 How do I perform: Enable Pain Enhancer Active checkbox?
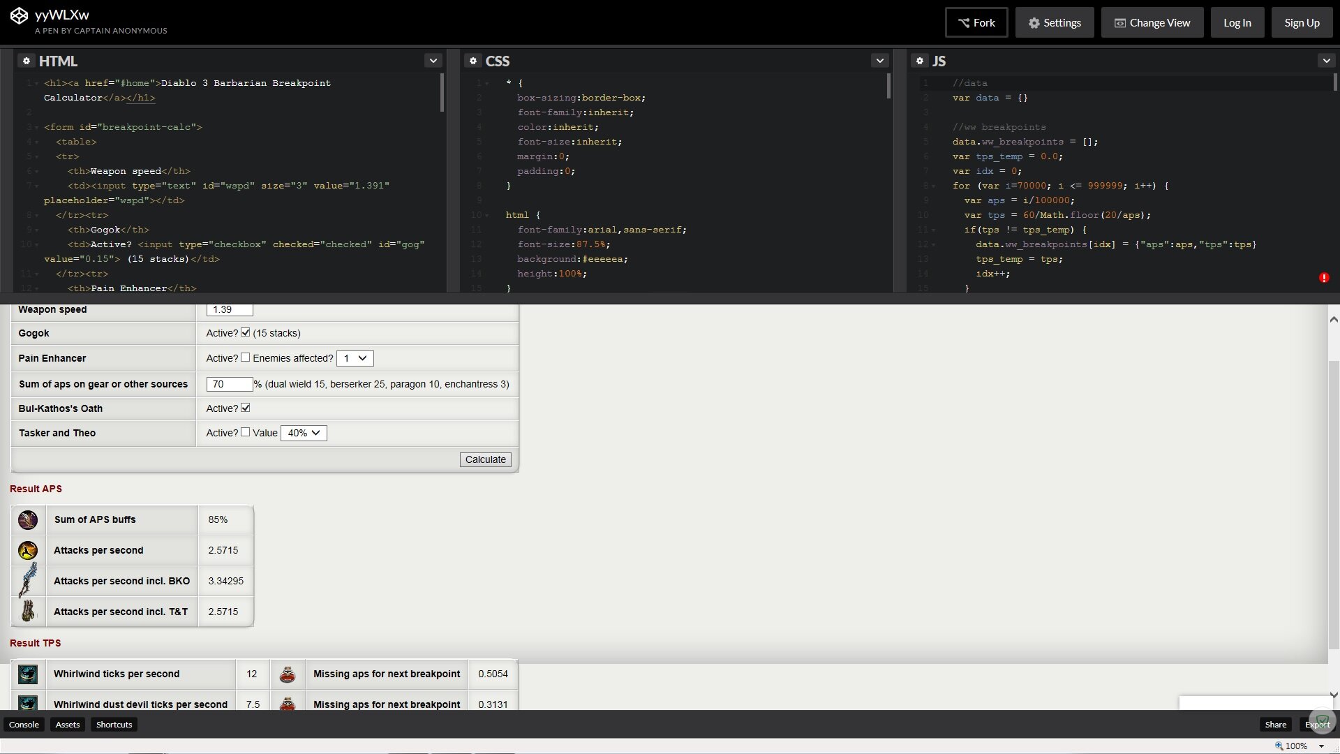click(246, 357)
